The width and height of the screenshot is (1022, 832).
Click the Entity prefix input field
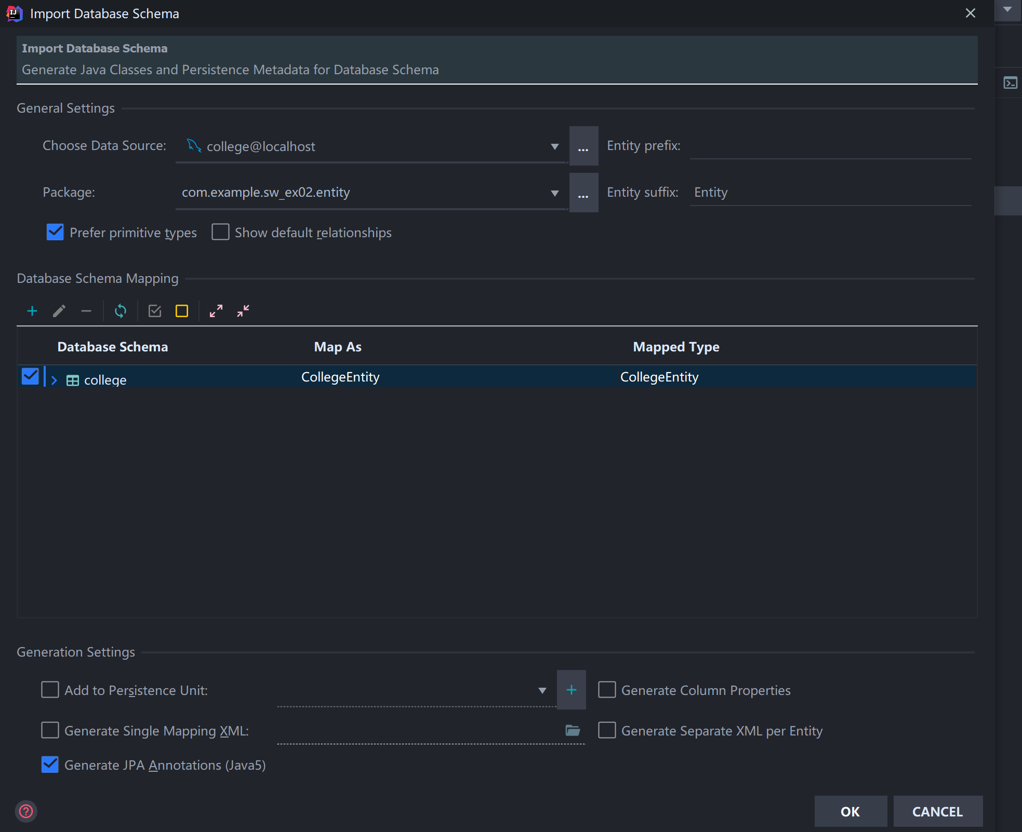pyautogui.click(x=830, y=146)
